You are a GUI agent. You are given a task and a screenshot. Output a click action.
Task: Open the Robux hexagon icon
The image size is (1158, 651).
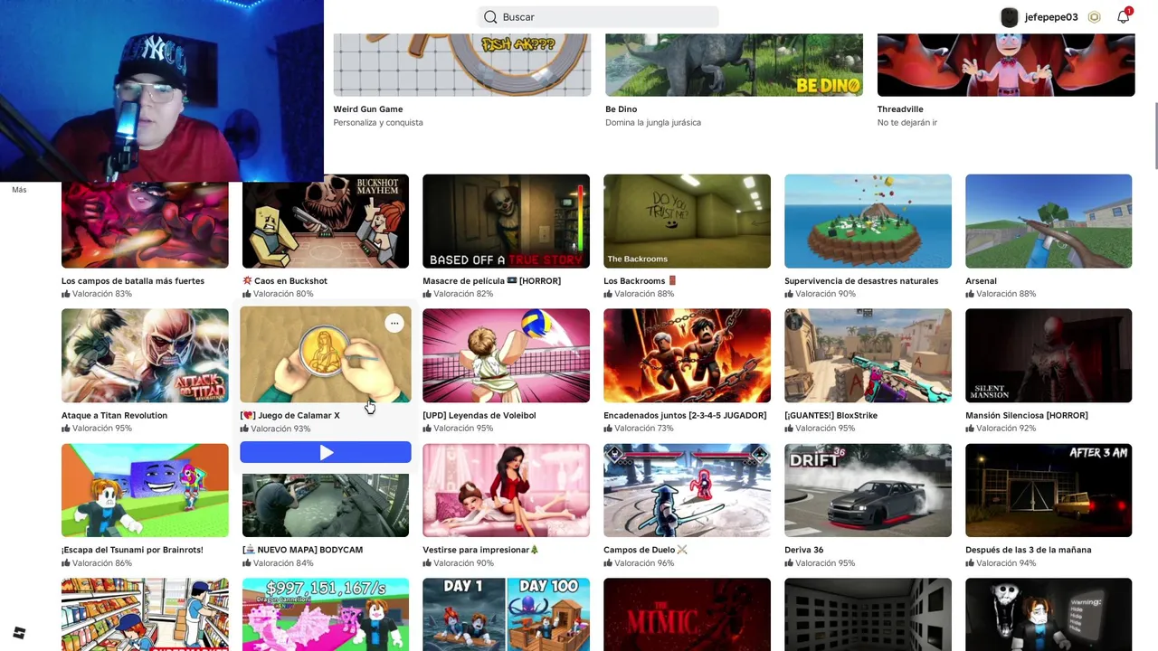(1094, 17)
